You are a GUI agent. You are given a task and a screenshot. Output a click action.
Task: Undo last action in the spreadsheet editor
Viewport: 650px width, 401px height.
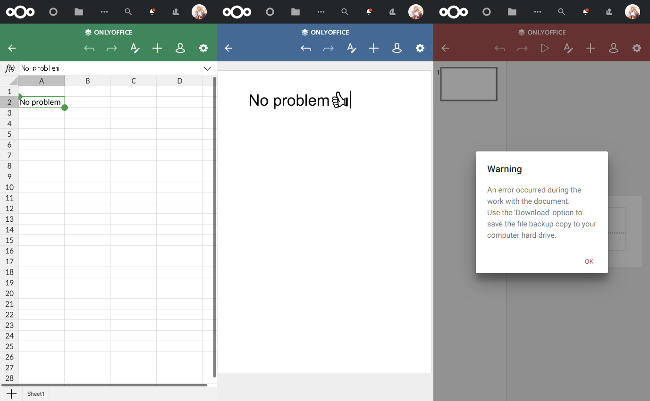coord(89,48)
